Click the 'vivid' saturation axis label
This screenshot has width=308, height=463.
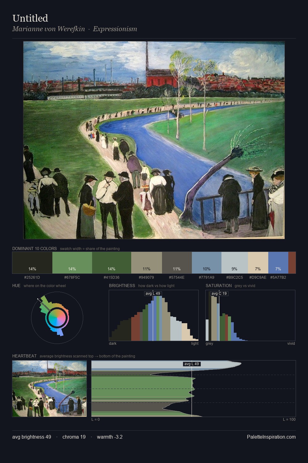point(291,344)
